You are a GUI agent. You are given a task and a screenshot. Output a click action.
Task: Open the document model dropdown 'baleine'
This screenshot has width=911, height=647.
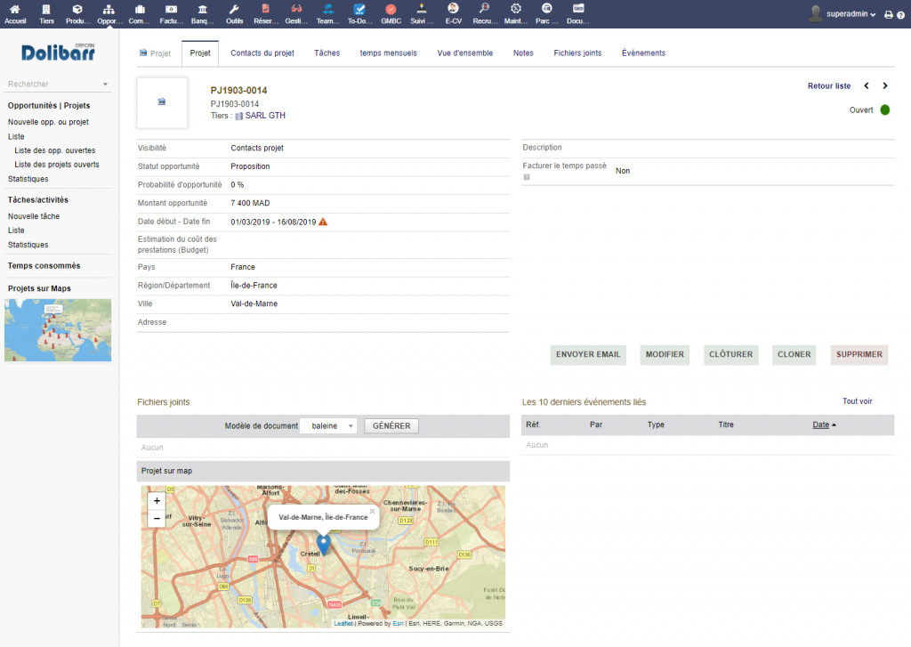[328, 426]
